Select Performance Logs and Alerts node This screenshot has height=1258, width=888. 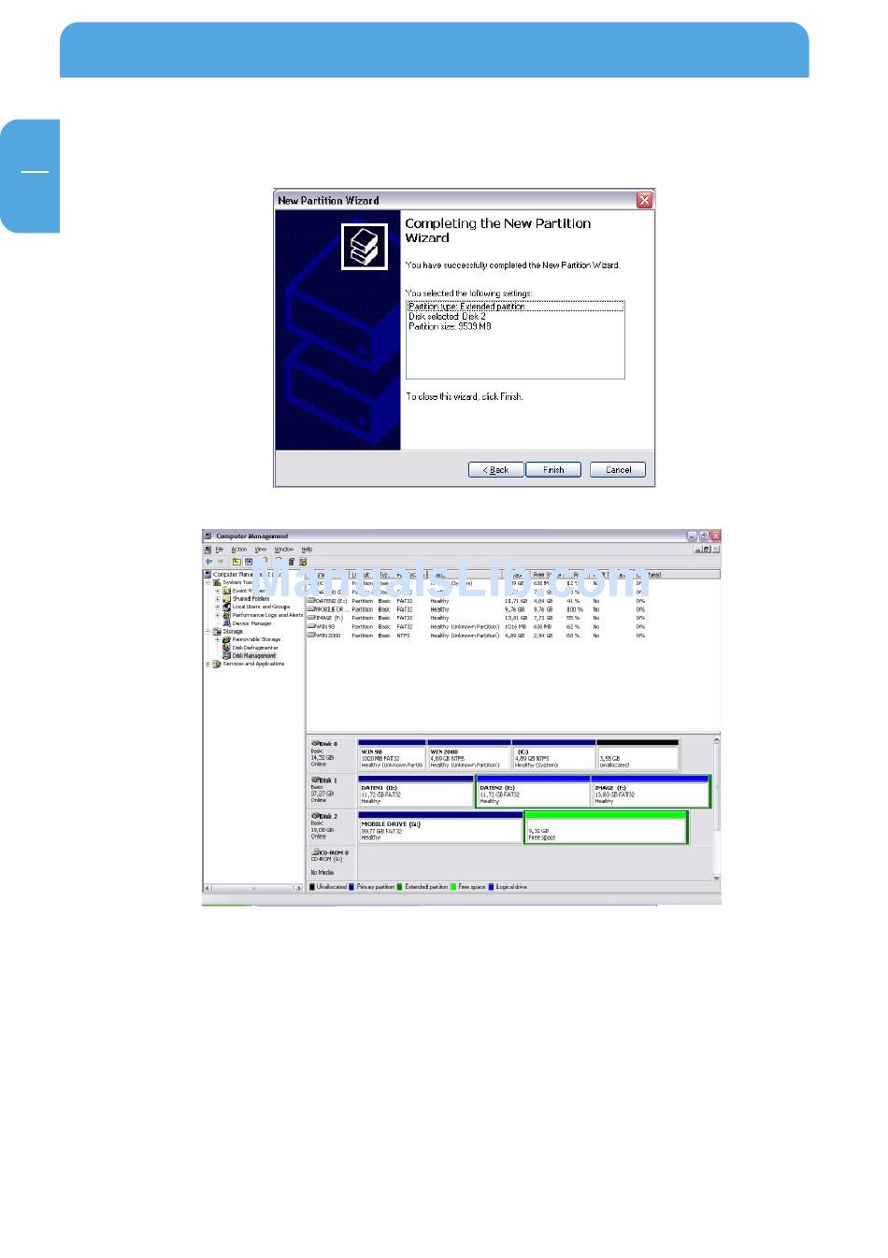(x=267, y=615)
